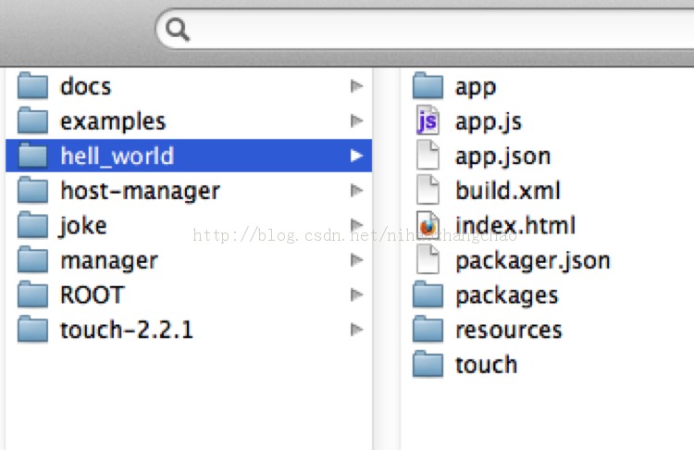Click the examples folder icon
Image resolution: width=694 pixels, height=451 pixels.
pyautogui.click(x=32, y=120)
